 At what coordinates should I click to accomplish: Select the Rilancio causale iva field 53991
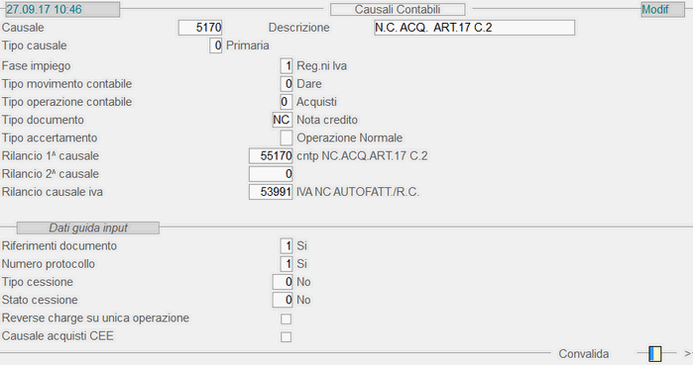click(271, 192)
